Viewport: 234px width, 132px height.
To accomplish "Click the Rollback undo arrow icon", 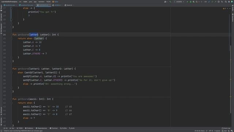I will tap(222, 1).
